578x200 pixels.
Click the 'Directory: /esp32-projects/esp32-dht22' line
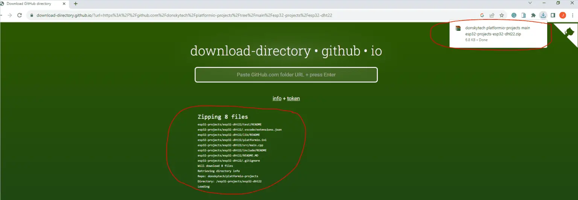coord(230,181)
